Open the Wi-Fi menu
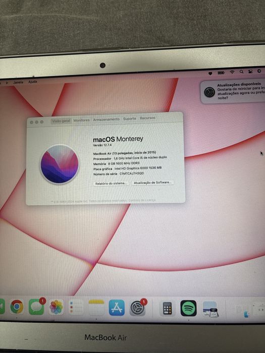This screenshot has width=265, height=353. [232, 72]
